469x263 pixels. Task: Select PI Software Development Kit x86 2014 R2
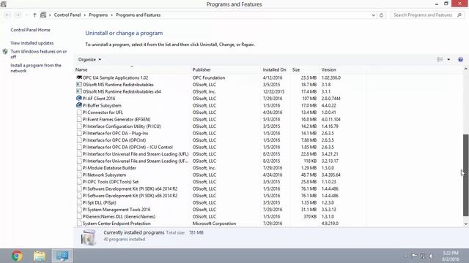pos(220,196)
